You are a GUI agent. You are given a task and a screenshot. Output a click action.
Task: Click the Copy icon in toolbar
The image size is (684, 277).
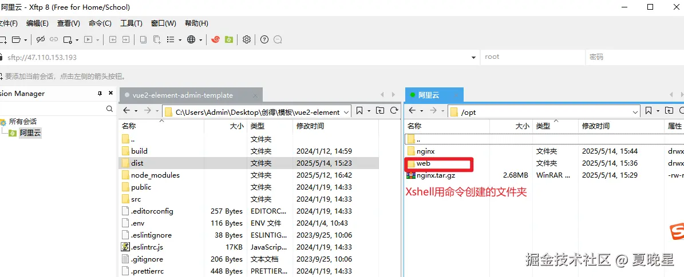click(x=143, y=39)
